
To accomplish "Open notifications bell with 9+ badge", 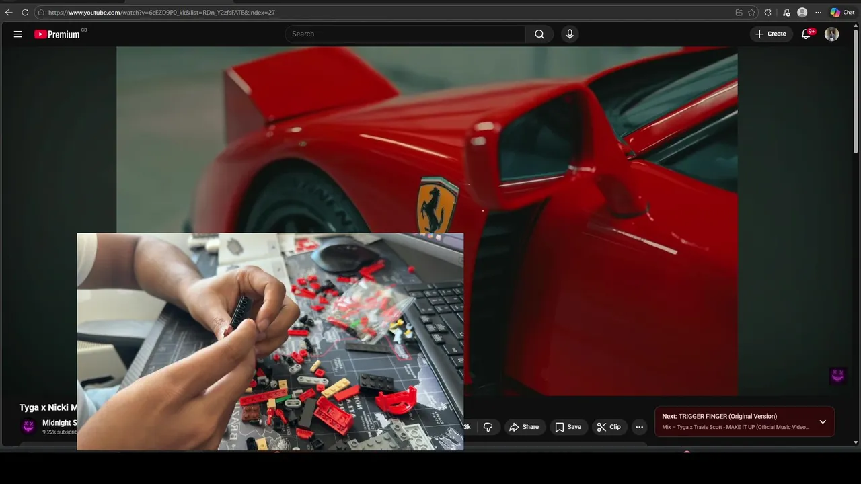I will [807, 34].
